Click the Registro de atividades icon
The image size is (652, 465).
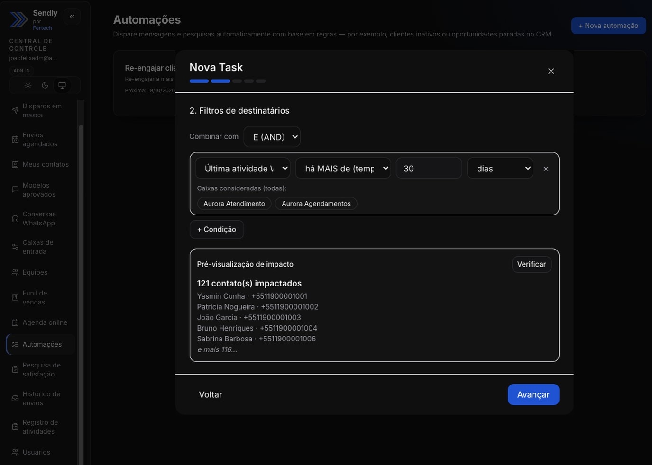(15, 427)
